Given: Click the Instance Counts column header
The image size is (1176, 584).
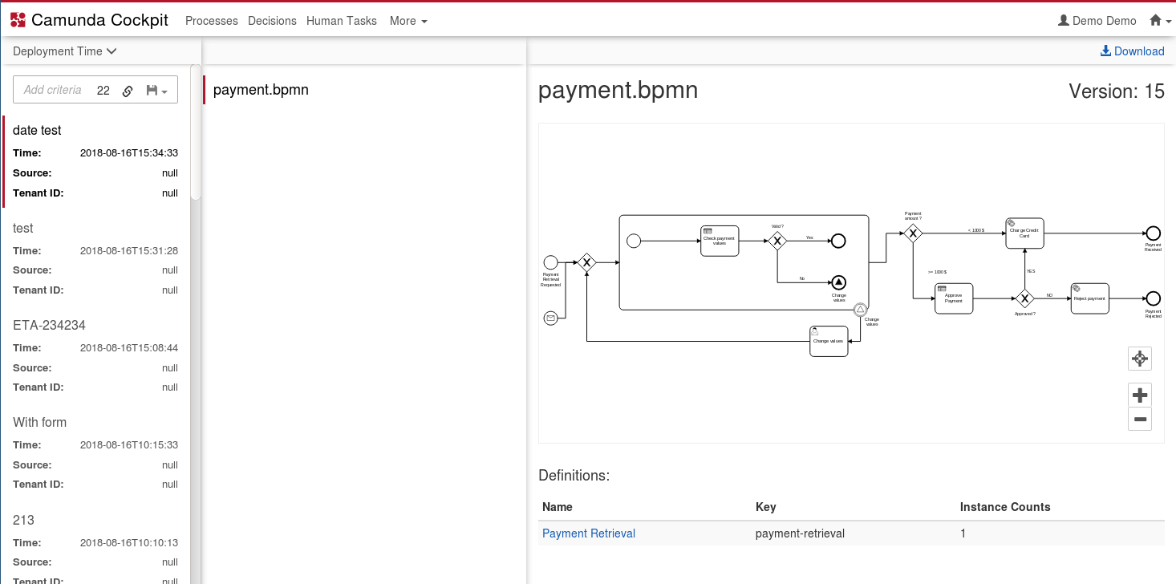Looking at the screenshot, I should 1005,507.
